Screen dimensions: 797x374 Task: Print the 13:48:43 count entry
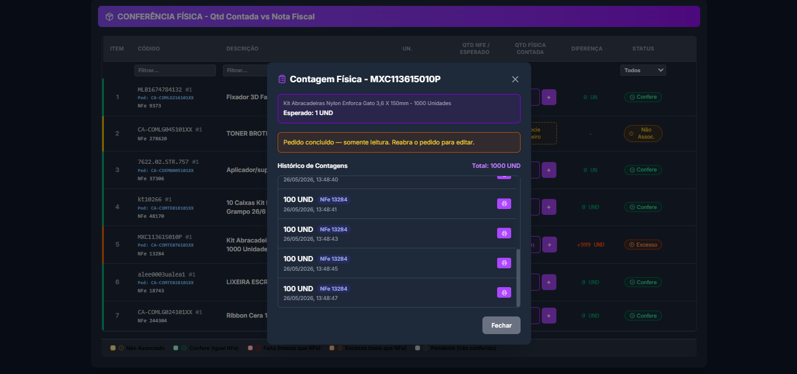click(x=504, y=233)
